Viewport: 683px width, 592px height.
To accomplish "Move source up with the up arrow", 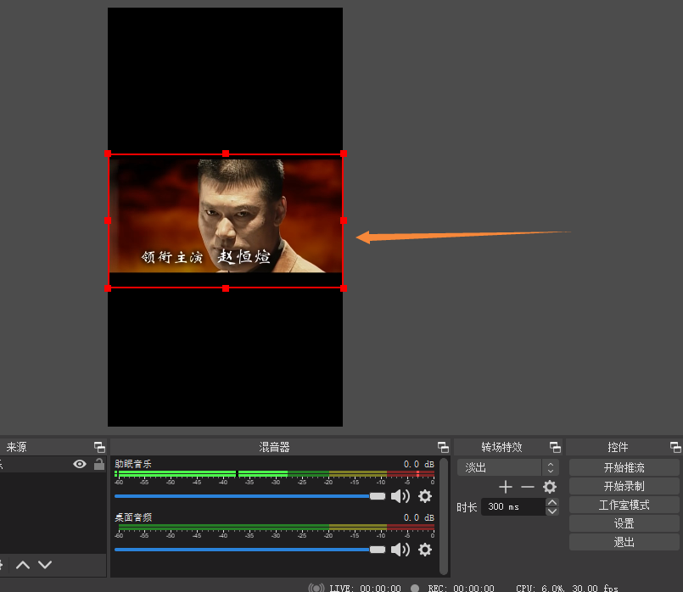I will click(x=23, y=565).
